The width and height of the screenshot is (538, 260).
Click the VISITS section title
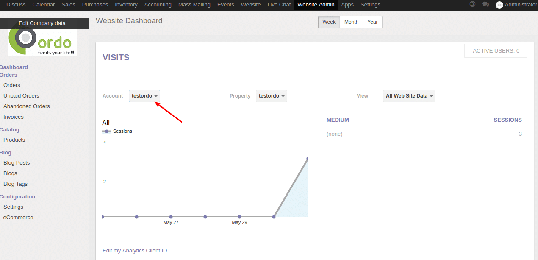(x=116, y=58)
